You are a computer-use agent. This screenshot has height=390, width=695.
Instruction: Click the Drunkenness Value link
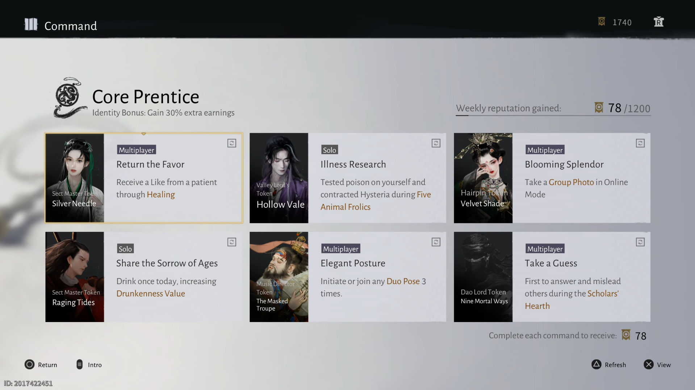151,293
